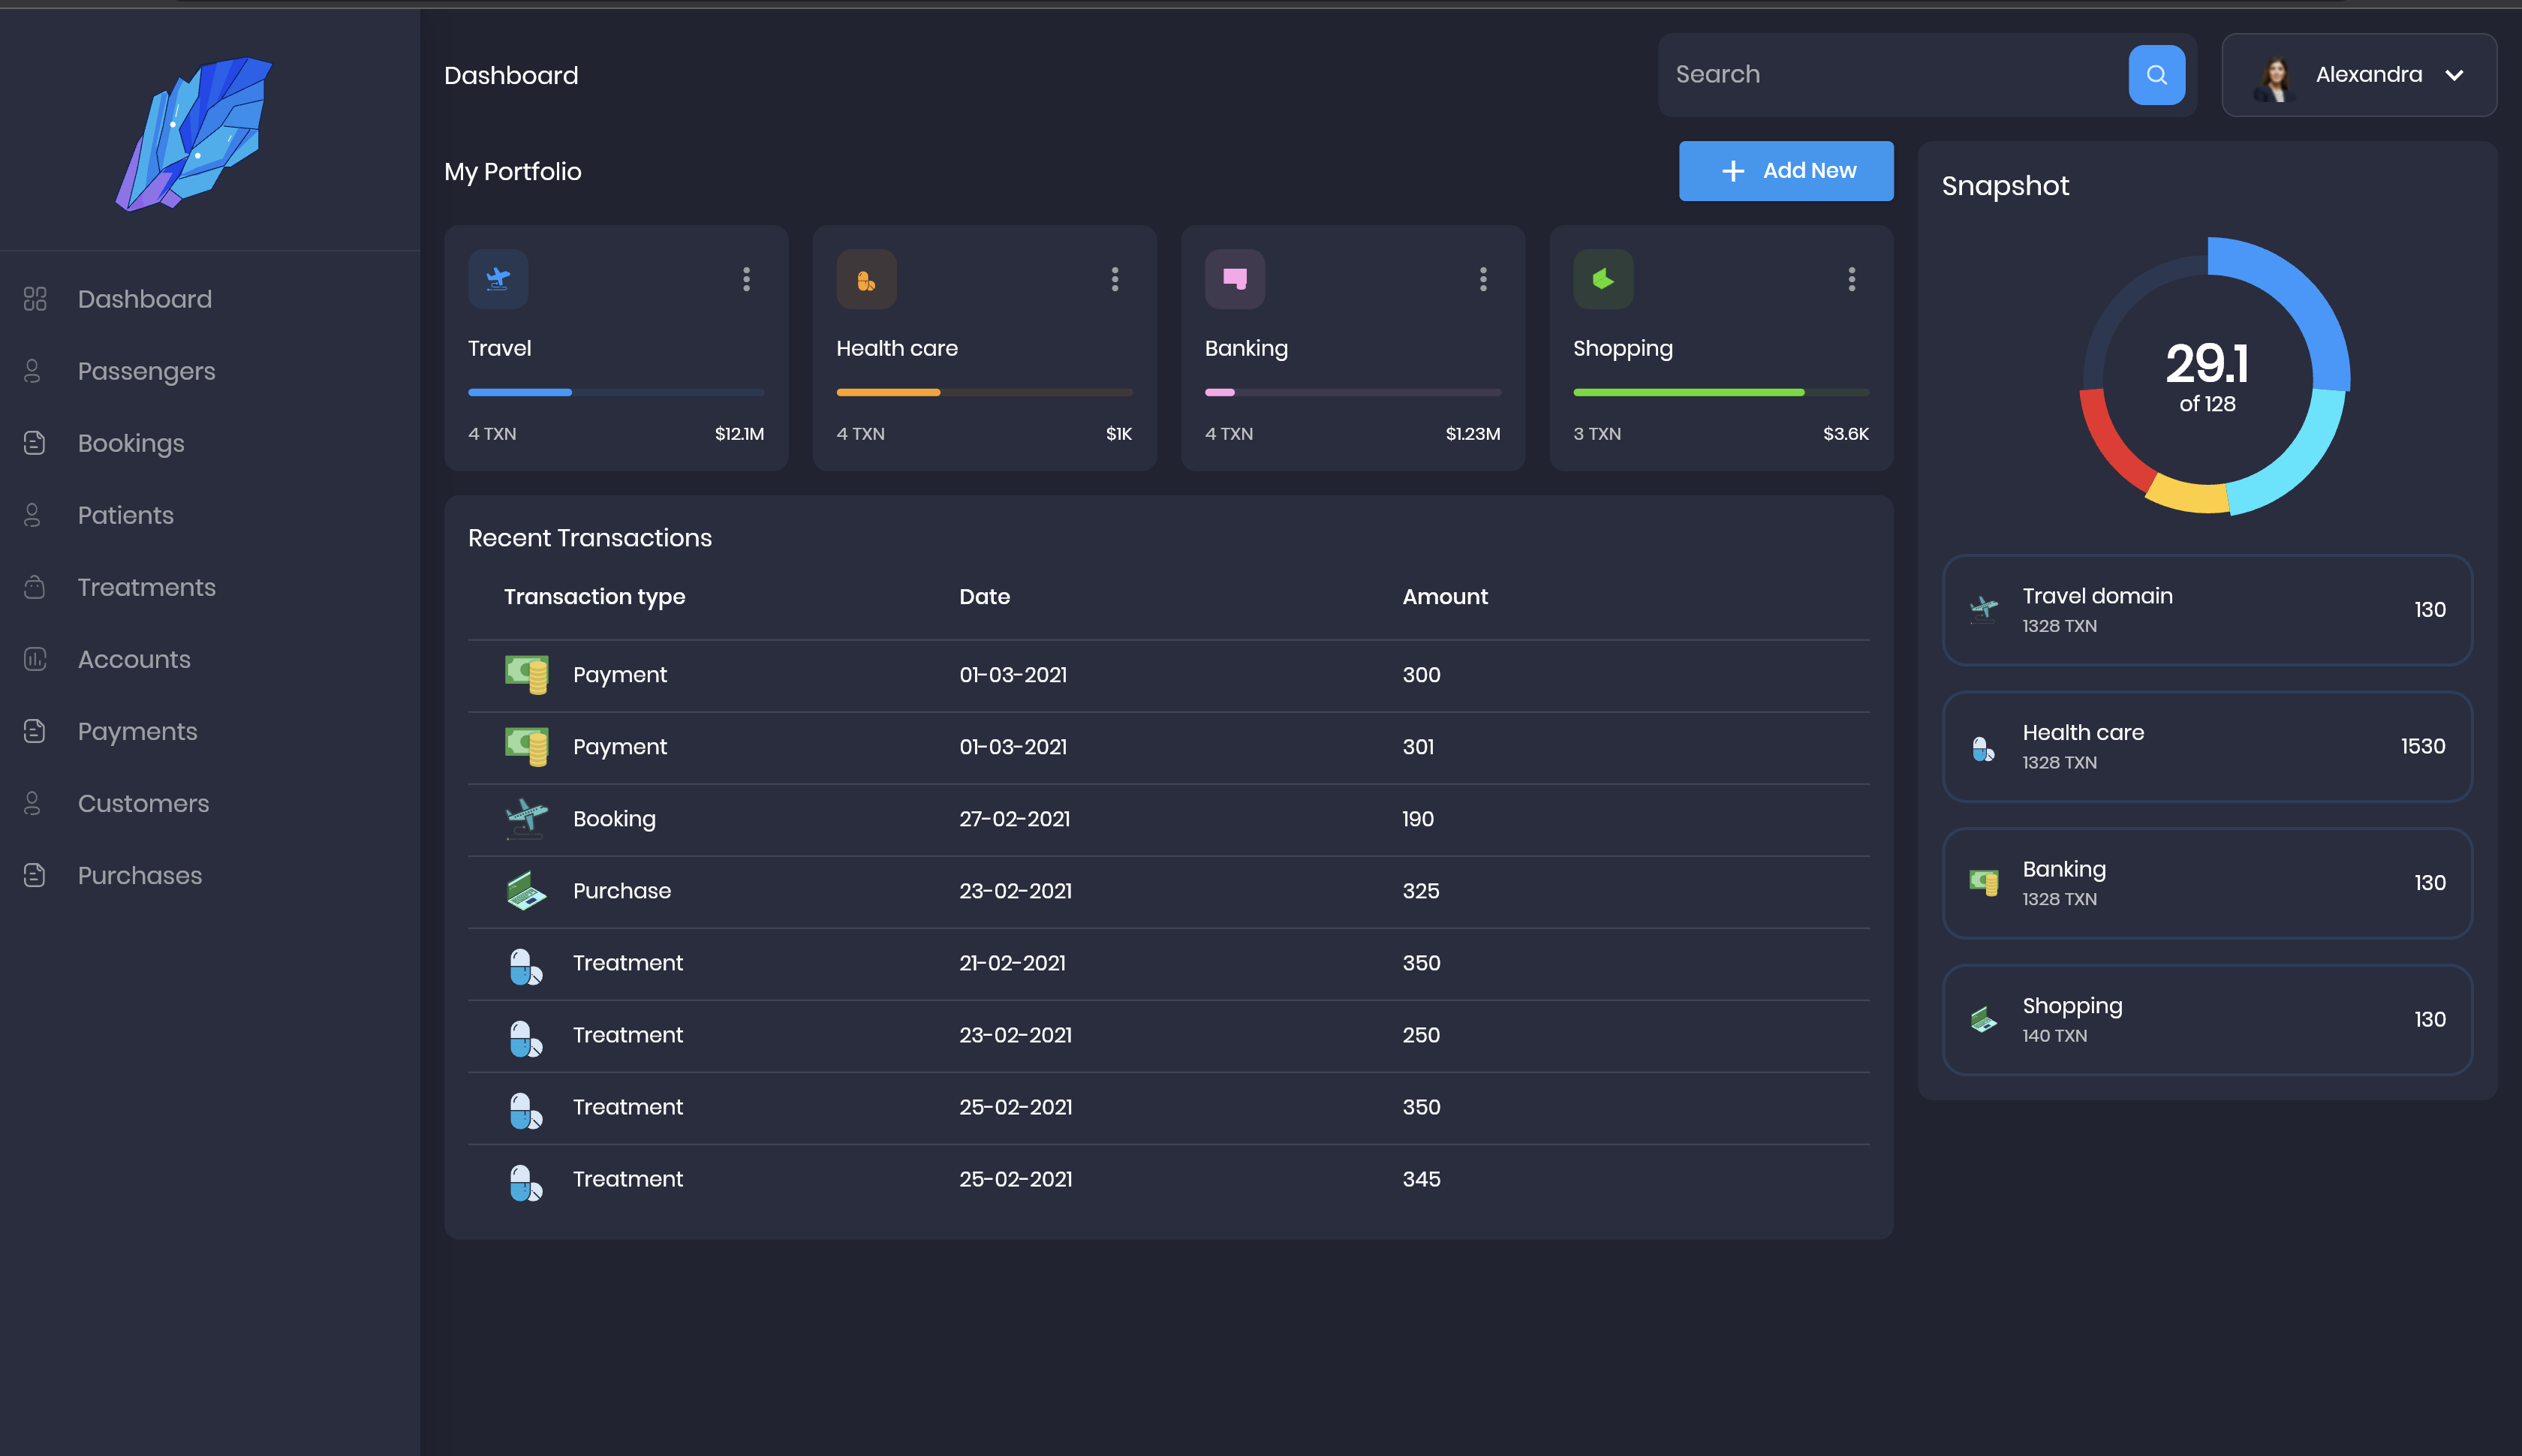Navigate to the Customers page
The width and height of the screenshot is (2522, 1456).
(x=143, y=803)
